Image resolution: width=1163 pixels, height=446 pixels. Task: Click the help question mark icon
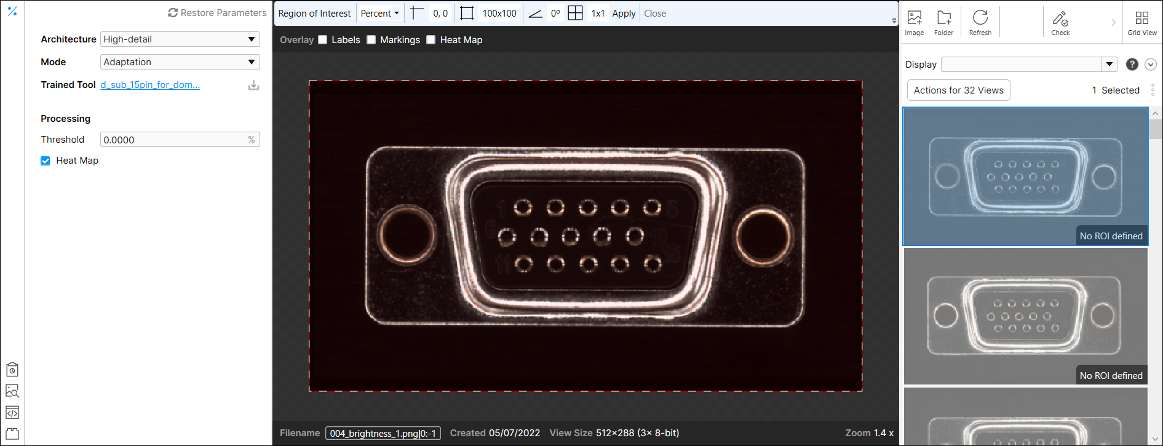tap(1132, 65)
